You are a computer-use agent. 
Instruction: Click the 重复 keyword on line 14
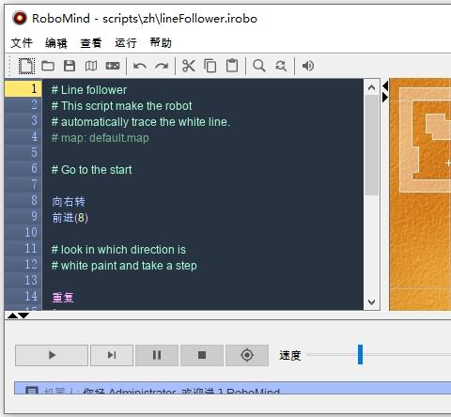point(63,298)
